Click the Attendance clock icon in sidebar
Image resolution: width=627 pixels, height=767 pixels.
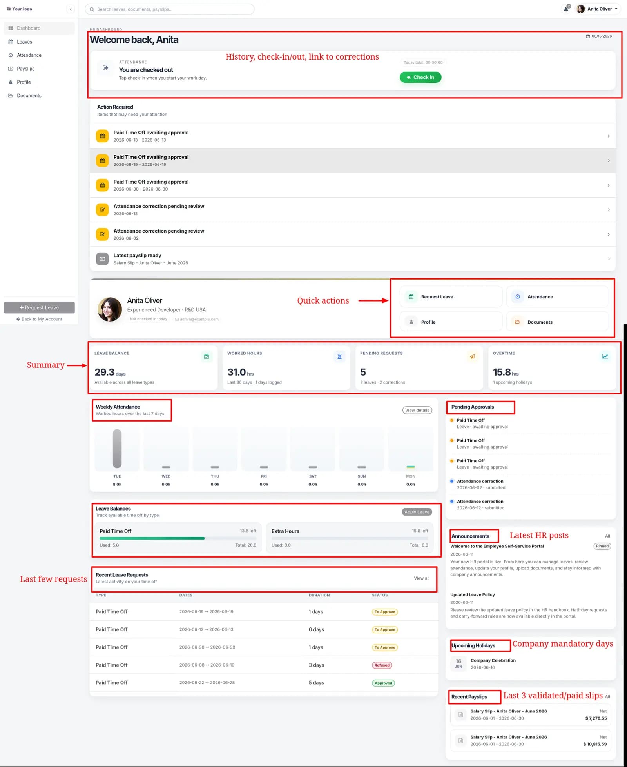11,55
